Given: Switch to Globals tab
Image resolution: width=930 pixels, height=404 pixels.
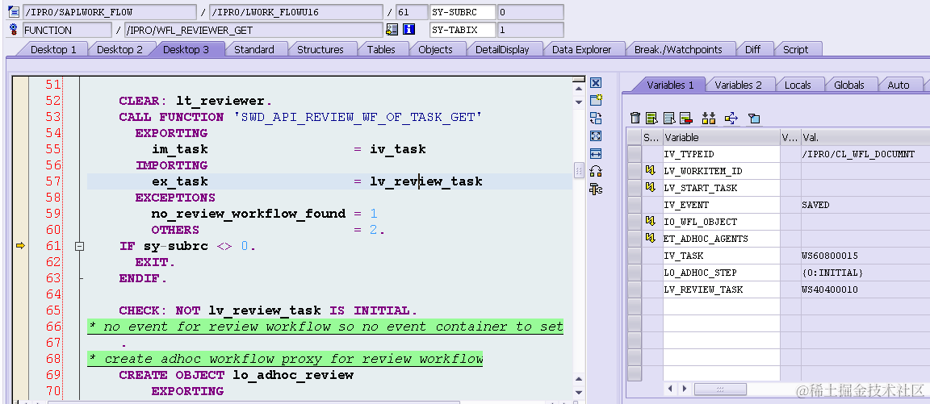Looking at the screenshot, I should [849, 85].
